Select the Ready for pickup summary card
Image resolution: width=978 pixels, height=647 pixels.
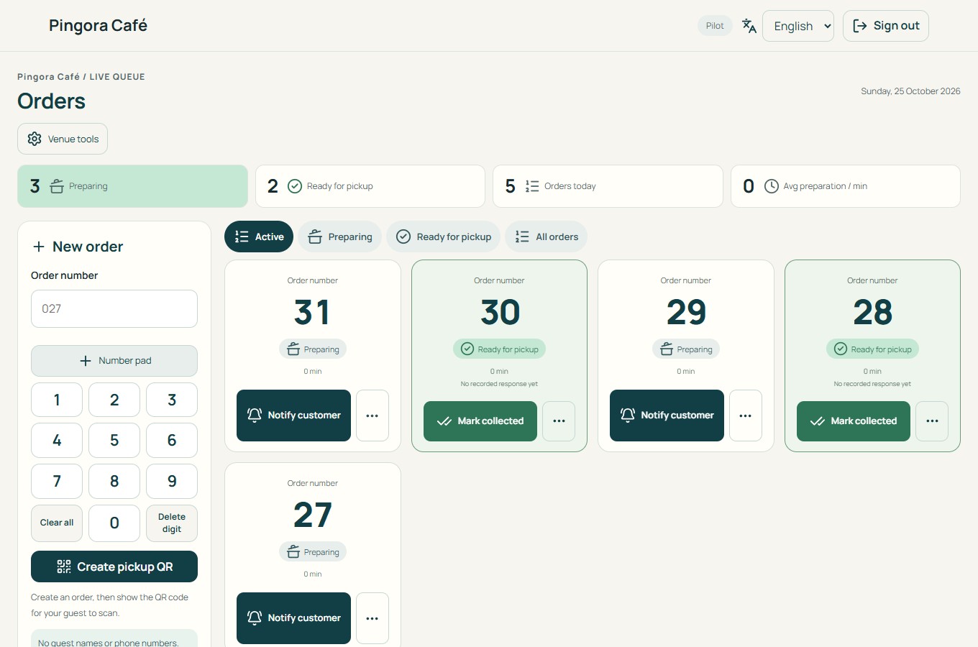point(370,186)
